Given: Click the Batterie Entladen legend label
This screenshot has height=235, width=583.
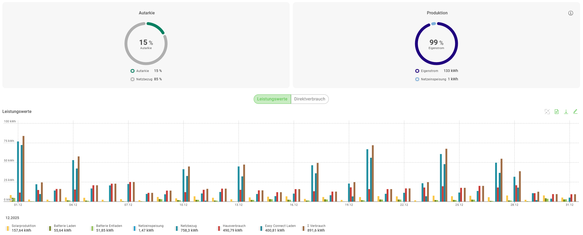Looking at the screenshot, I should 109,226.
